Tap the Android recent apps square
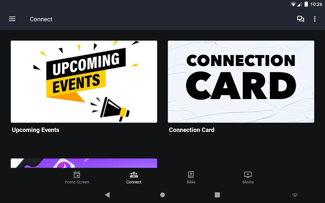This screenshot has width=325, height=203. (217, 195)
